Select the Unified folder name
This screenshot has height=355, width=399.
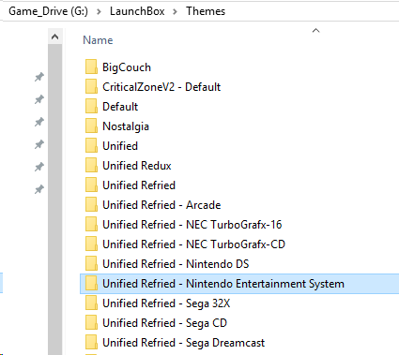[x=120, y=146]
